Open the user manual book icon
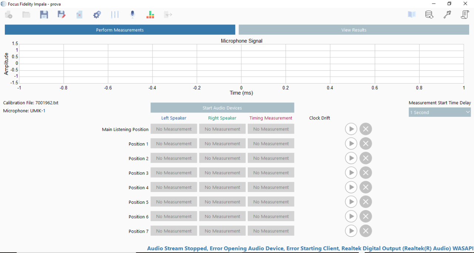Screen dimensions: 474x253 pos(412,15)
